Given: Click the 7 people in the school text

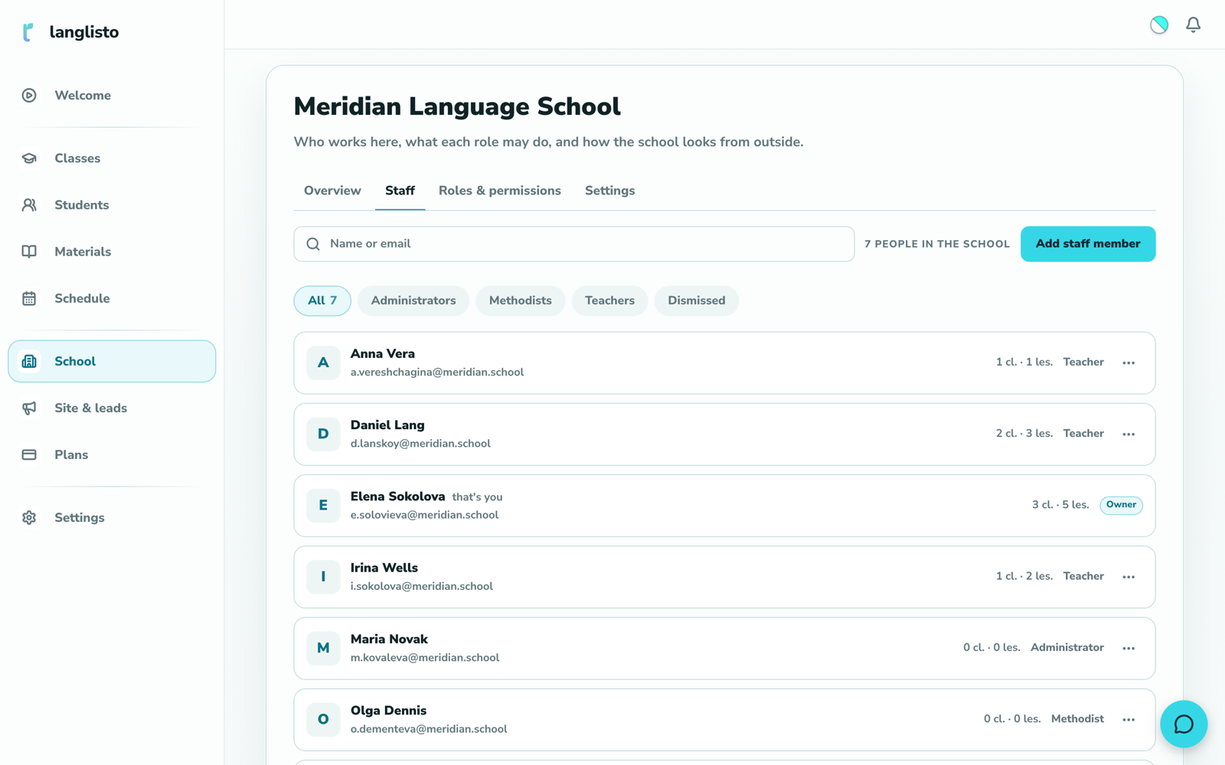Looking at the screenshot, I should click(937, 244).
